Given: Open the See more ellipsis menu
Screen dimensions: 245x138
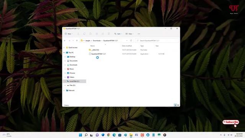Looking at the screenshot, I should 139,34.
